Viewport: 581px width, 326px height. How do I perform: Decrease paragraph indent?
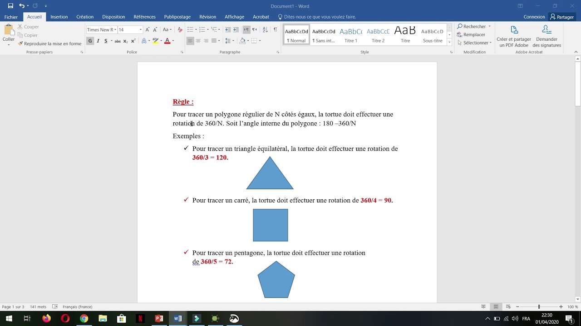(x=228, y=29)
